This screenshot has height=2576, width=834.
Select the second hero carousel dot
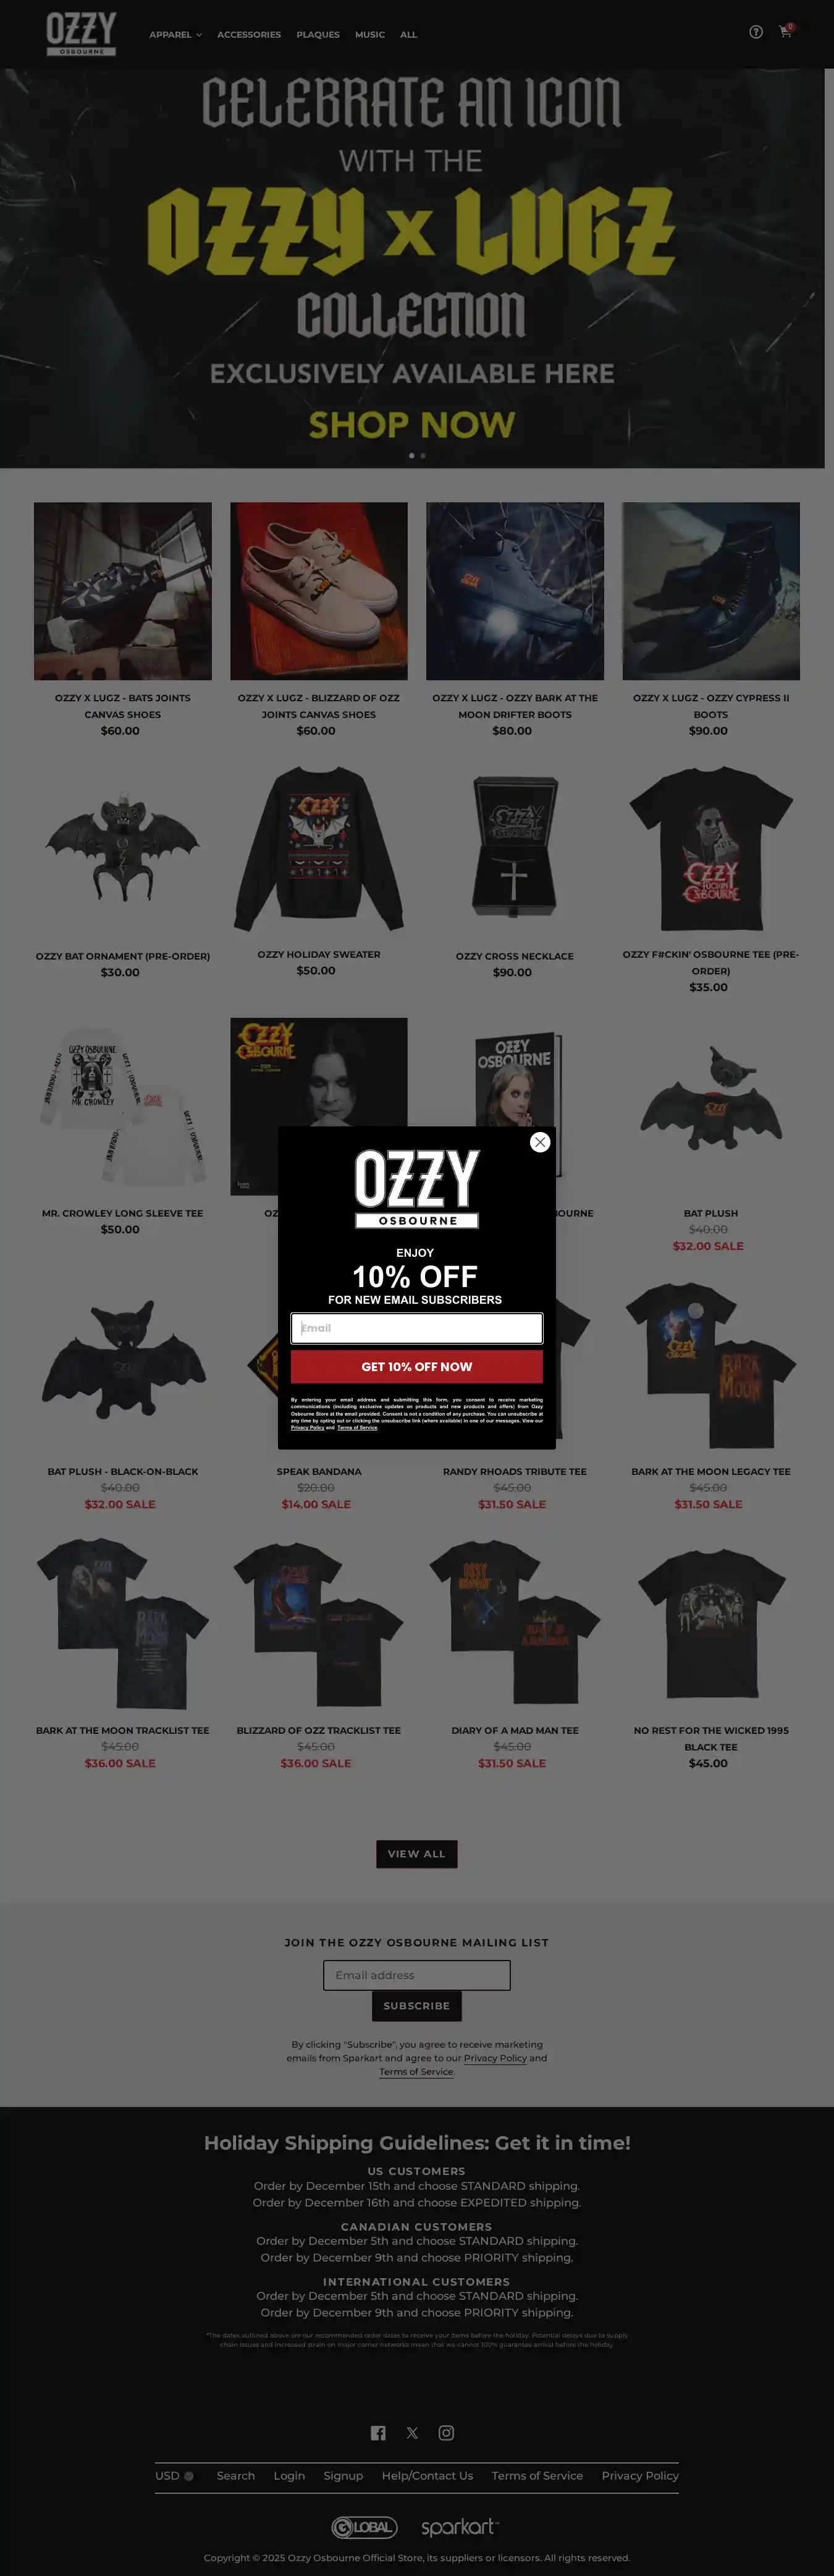423,456
